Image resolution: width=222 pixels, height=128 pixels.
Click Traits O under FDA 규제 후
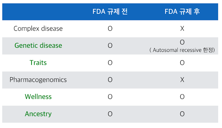[x=182, y=63]
